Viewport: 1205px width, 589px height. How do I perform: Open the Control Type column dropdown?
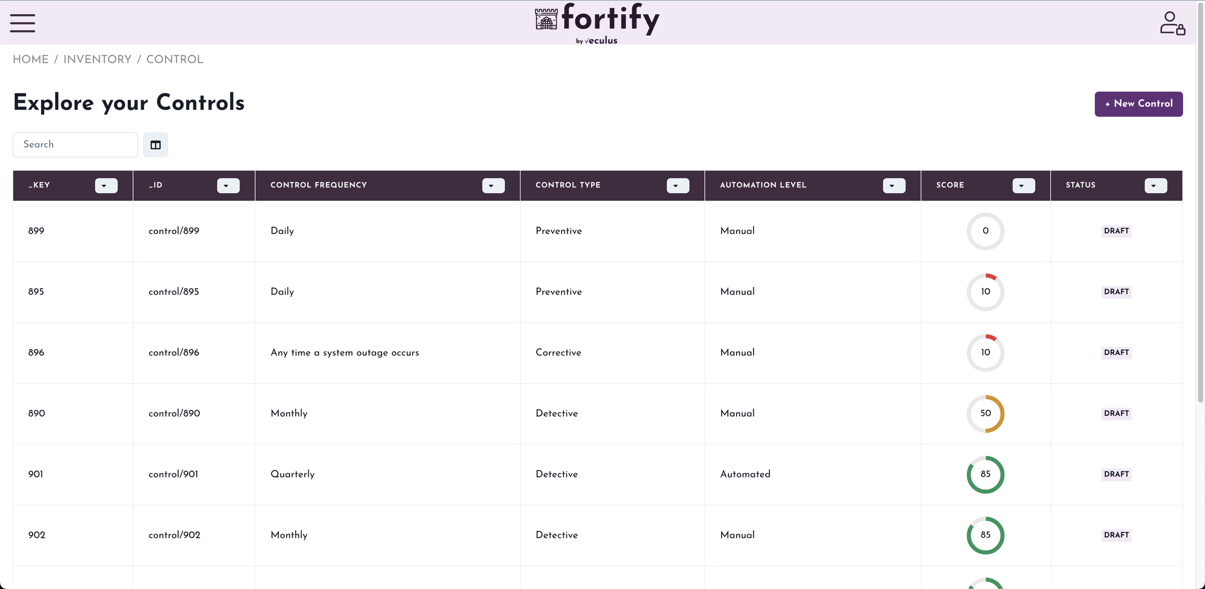[x=677, y=186]
